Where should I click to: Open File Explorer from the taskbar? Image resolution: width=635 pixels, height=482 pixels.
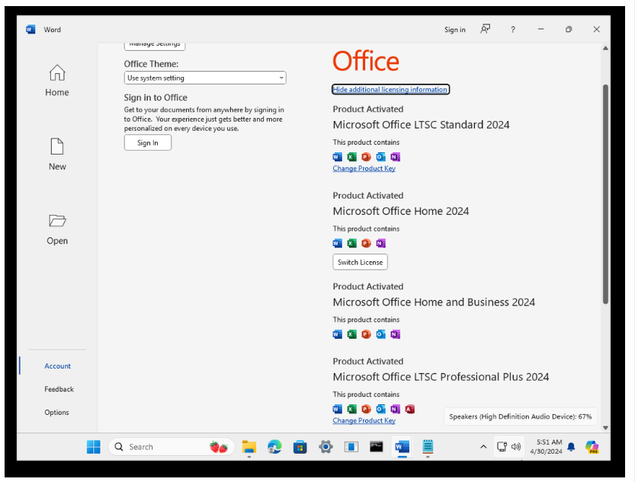click(x=249, y=447)
